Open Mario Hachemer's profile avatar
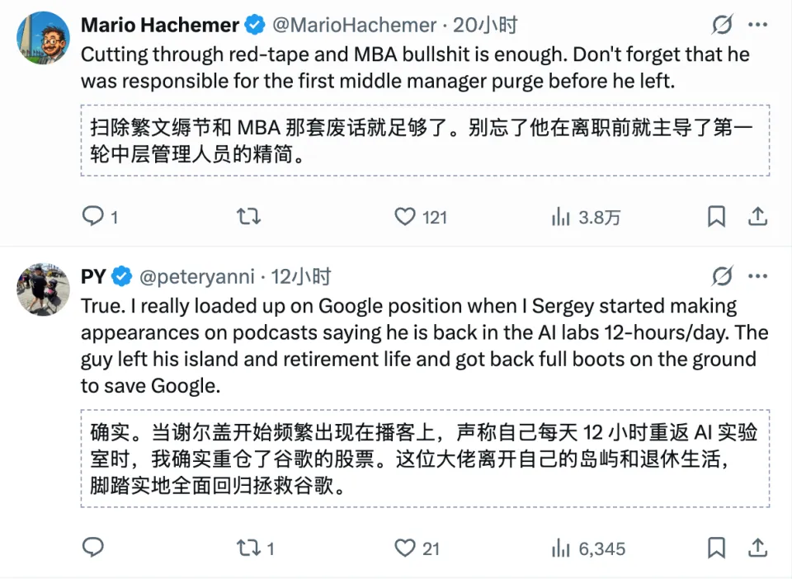The width and height of the screenshot is (792, 579). click(43, 38)
